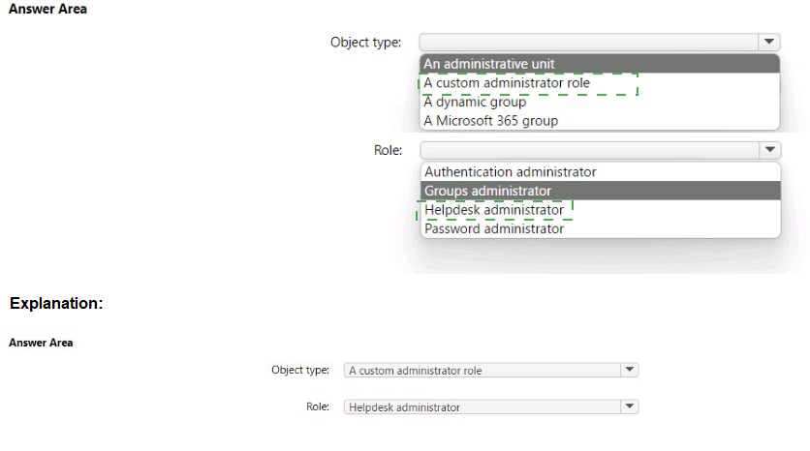Select 'A Microsoft 365 group' option
The width and height of the screenshot is (810, 451).
(x=490, y=121)
